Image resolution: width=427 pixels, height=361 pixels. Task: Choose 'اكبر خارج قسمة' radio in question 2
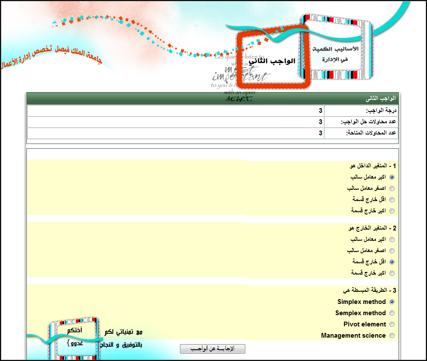[x=392, y=273]
